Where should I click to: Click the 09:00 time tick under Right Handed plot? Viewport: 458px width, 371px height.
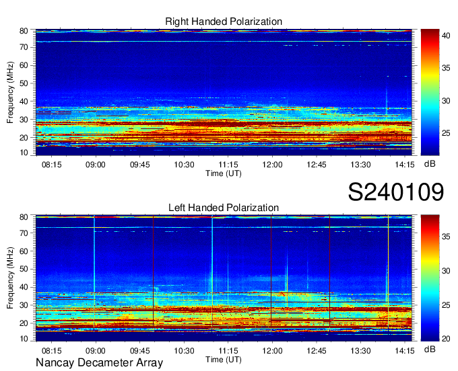coord(96,165)
